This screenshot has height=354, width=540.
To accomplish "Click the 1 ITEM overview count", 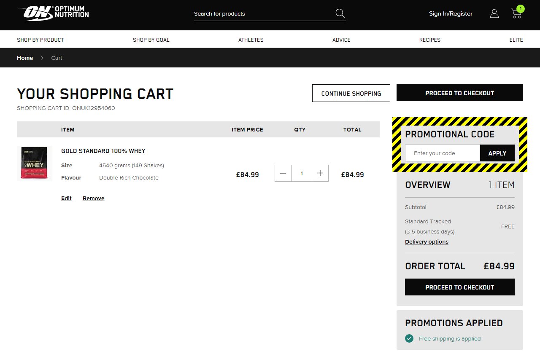I will tap(502, 185).
